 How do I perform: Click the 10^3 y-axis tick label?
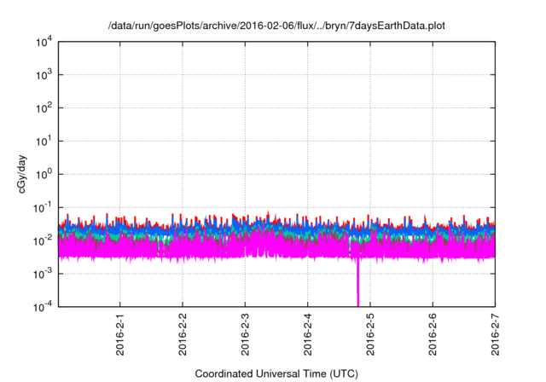(43, 75)
